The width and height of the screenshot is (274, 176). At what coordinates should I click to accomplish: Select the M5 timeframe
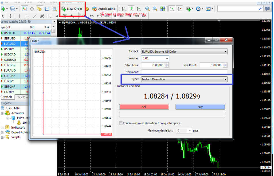92,16
